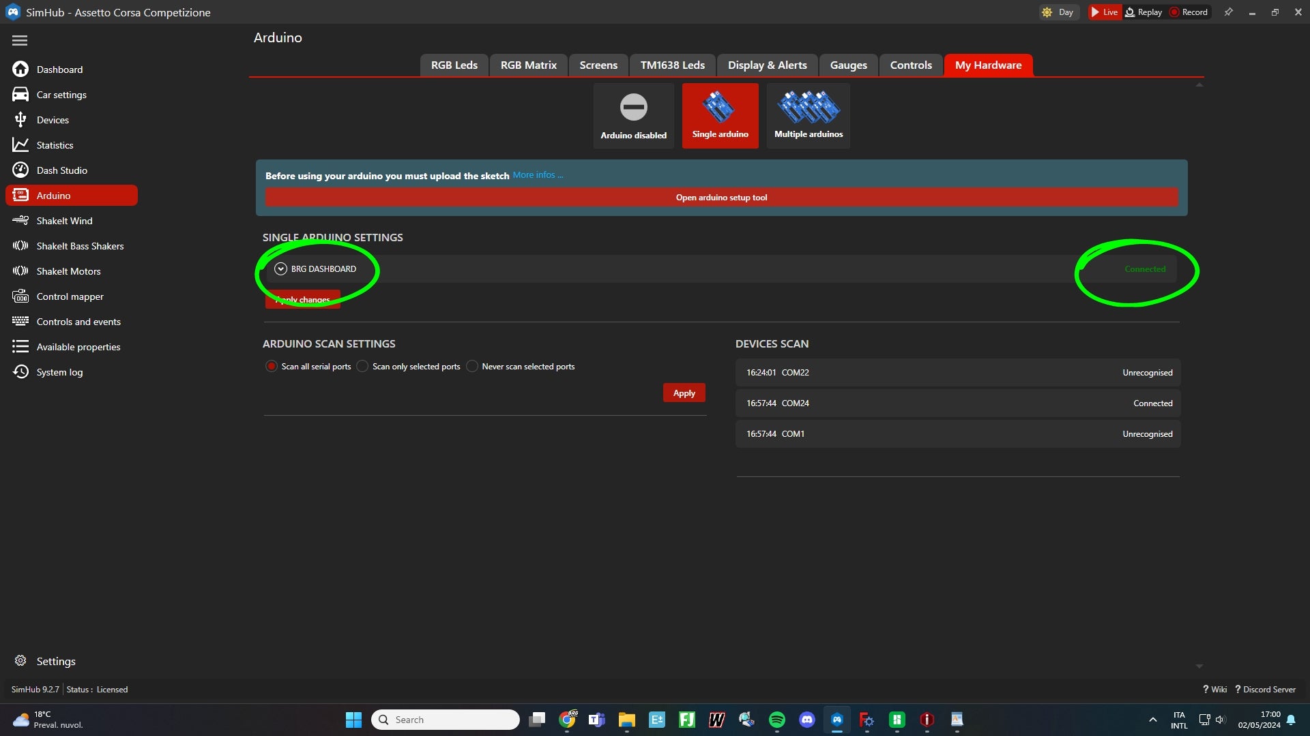This screenshot has width=1310, height=736.
Task: Open the Discord Server link
Action: coord(1265,690)
